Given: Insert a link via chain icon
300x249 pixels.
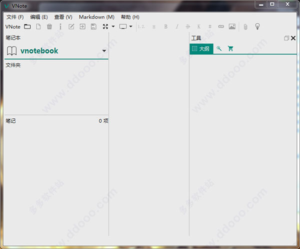Looking at the screenshot, I should click(221, 26).
